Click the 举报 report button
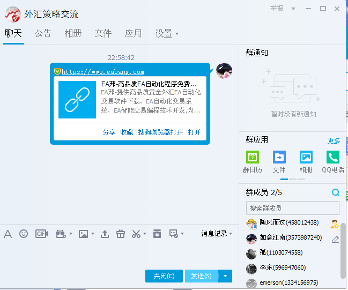 point(277,9)
